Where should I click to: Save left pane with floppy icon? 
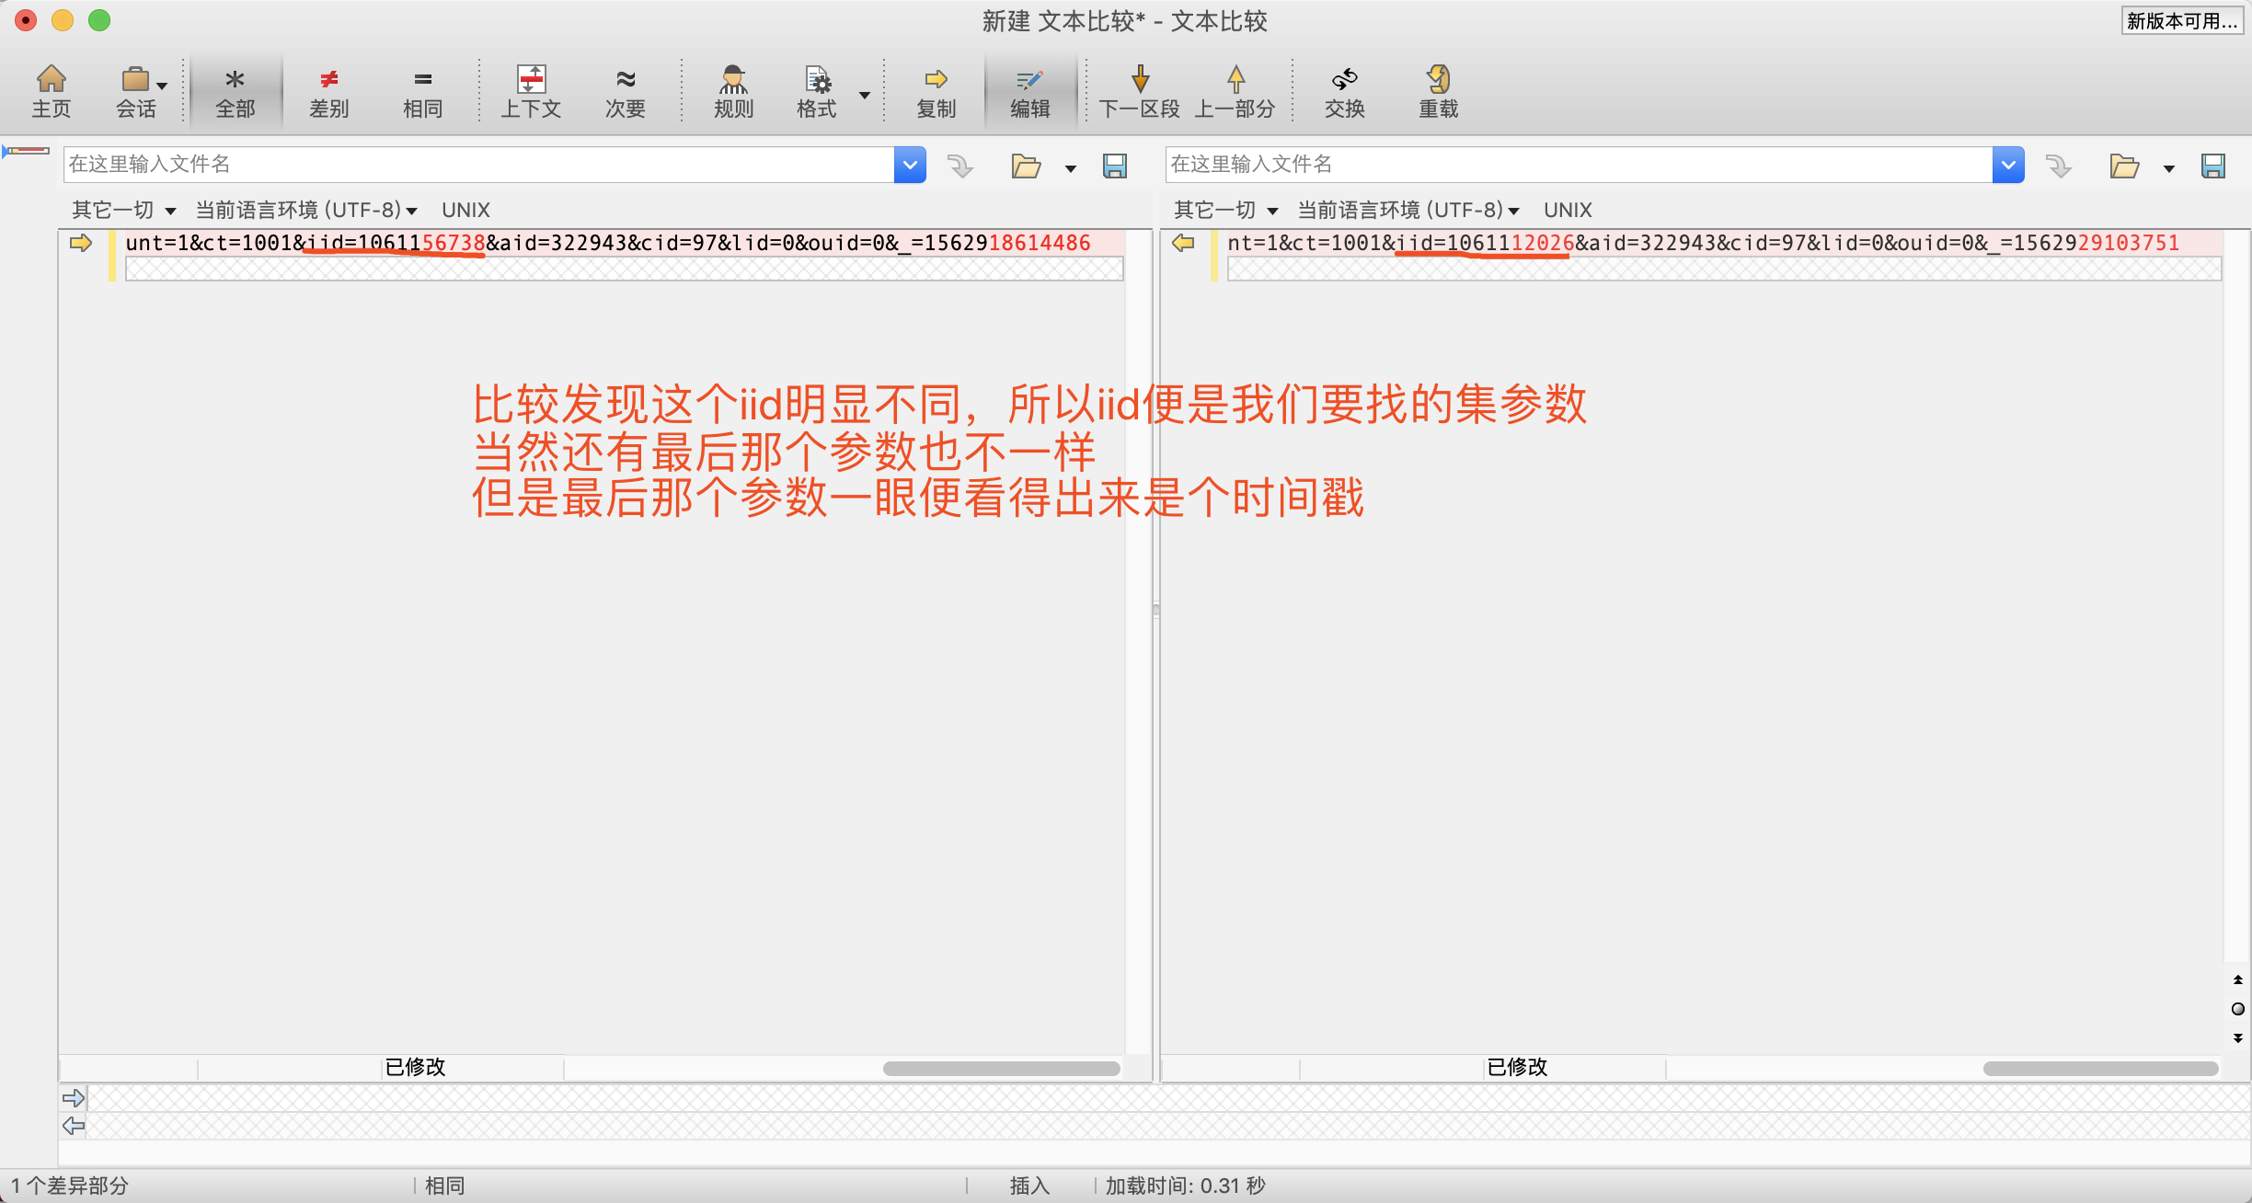(1115, 166)
